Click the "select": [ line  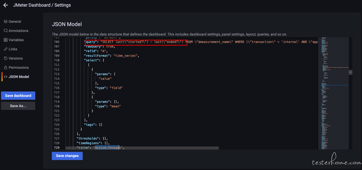tap(94, 60)
